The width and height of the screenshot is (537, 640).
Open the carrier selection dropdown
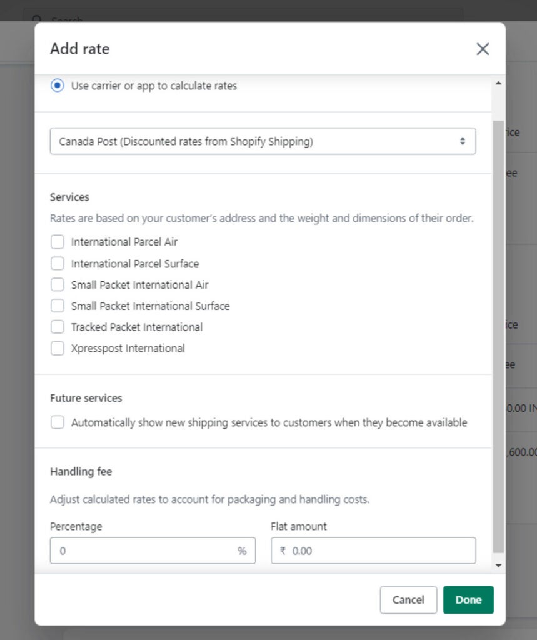263,141
